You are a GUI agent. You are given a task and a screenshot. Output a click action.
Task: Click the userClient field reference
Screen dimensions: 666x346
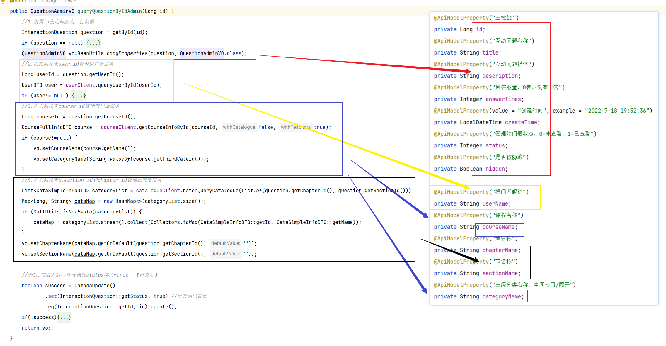click(80, 85)
